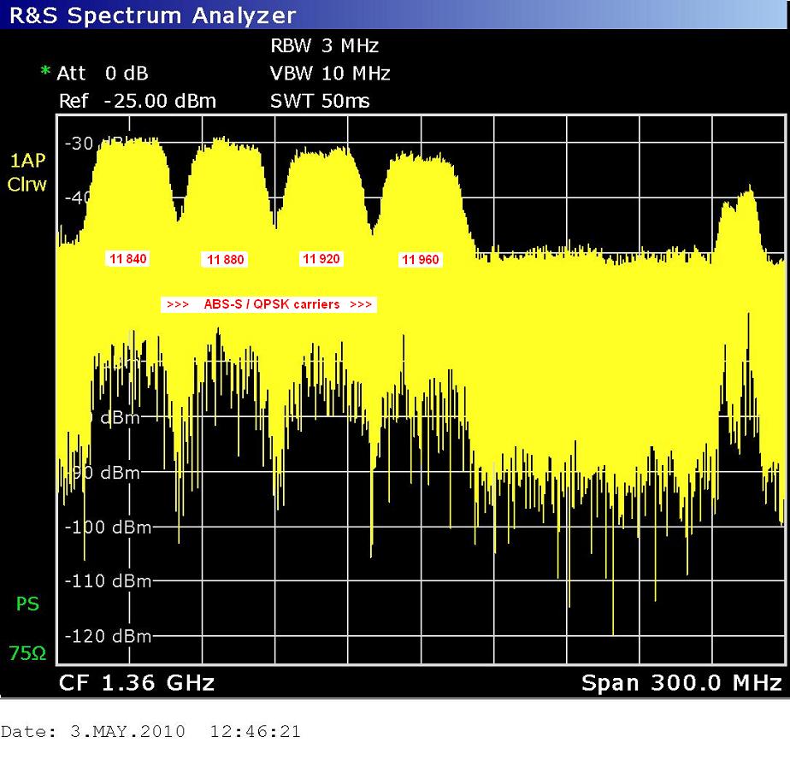Viewport: 790px width, 766px height.
Task: Select the RBW 3 MHz setting
Action: [x=324, y=46]
